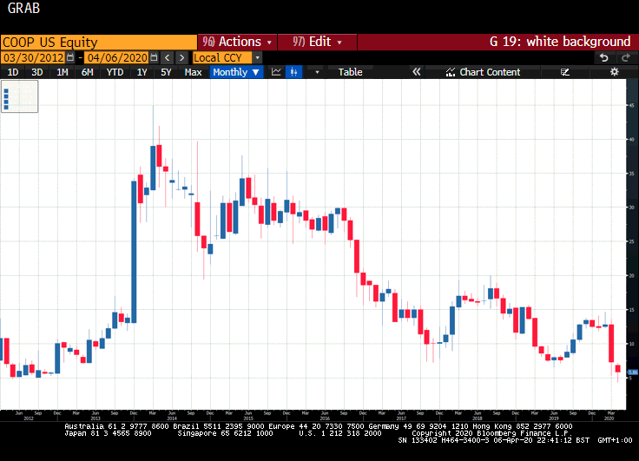Open start date calendar picker
639x461 pixels.
coord(71,57)
